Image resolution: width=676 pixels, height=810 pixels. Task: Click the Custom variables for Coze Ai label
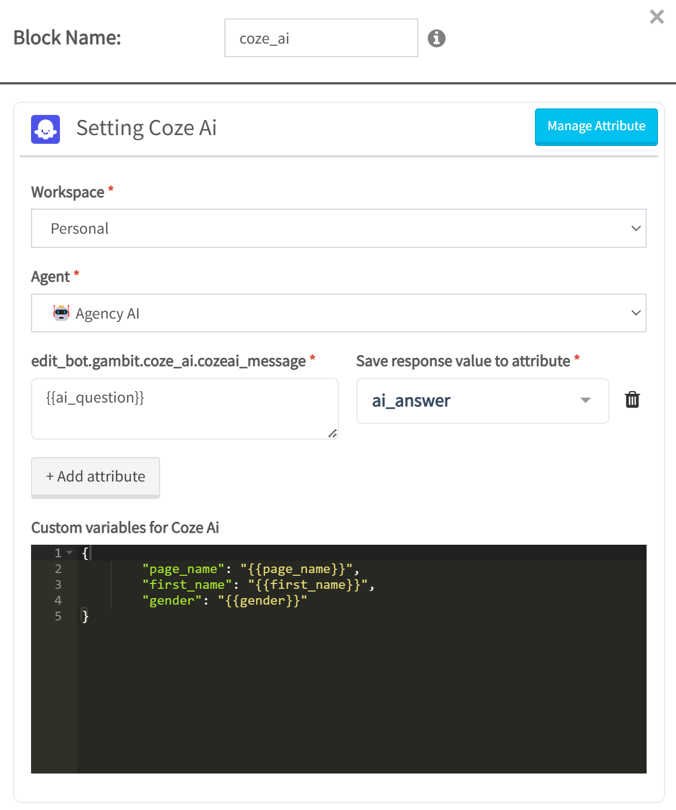coord(125,528)
